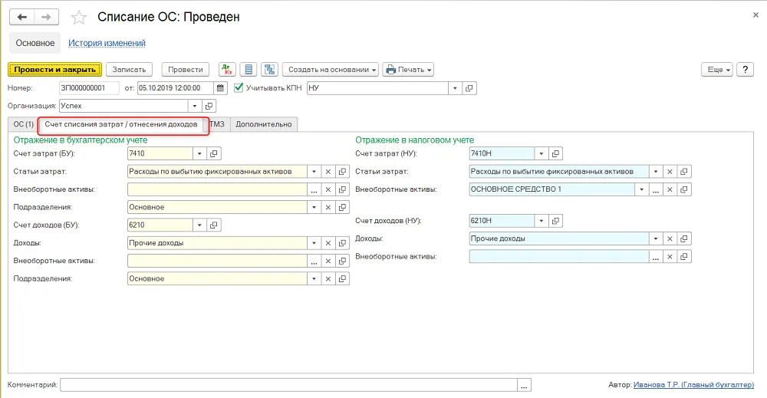This screenshot has width=767, height=398.
Task: Open the calendar picker next to date
Action: click(220, 88)
